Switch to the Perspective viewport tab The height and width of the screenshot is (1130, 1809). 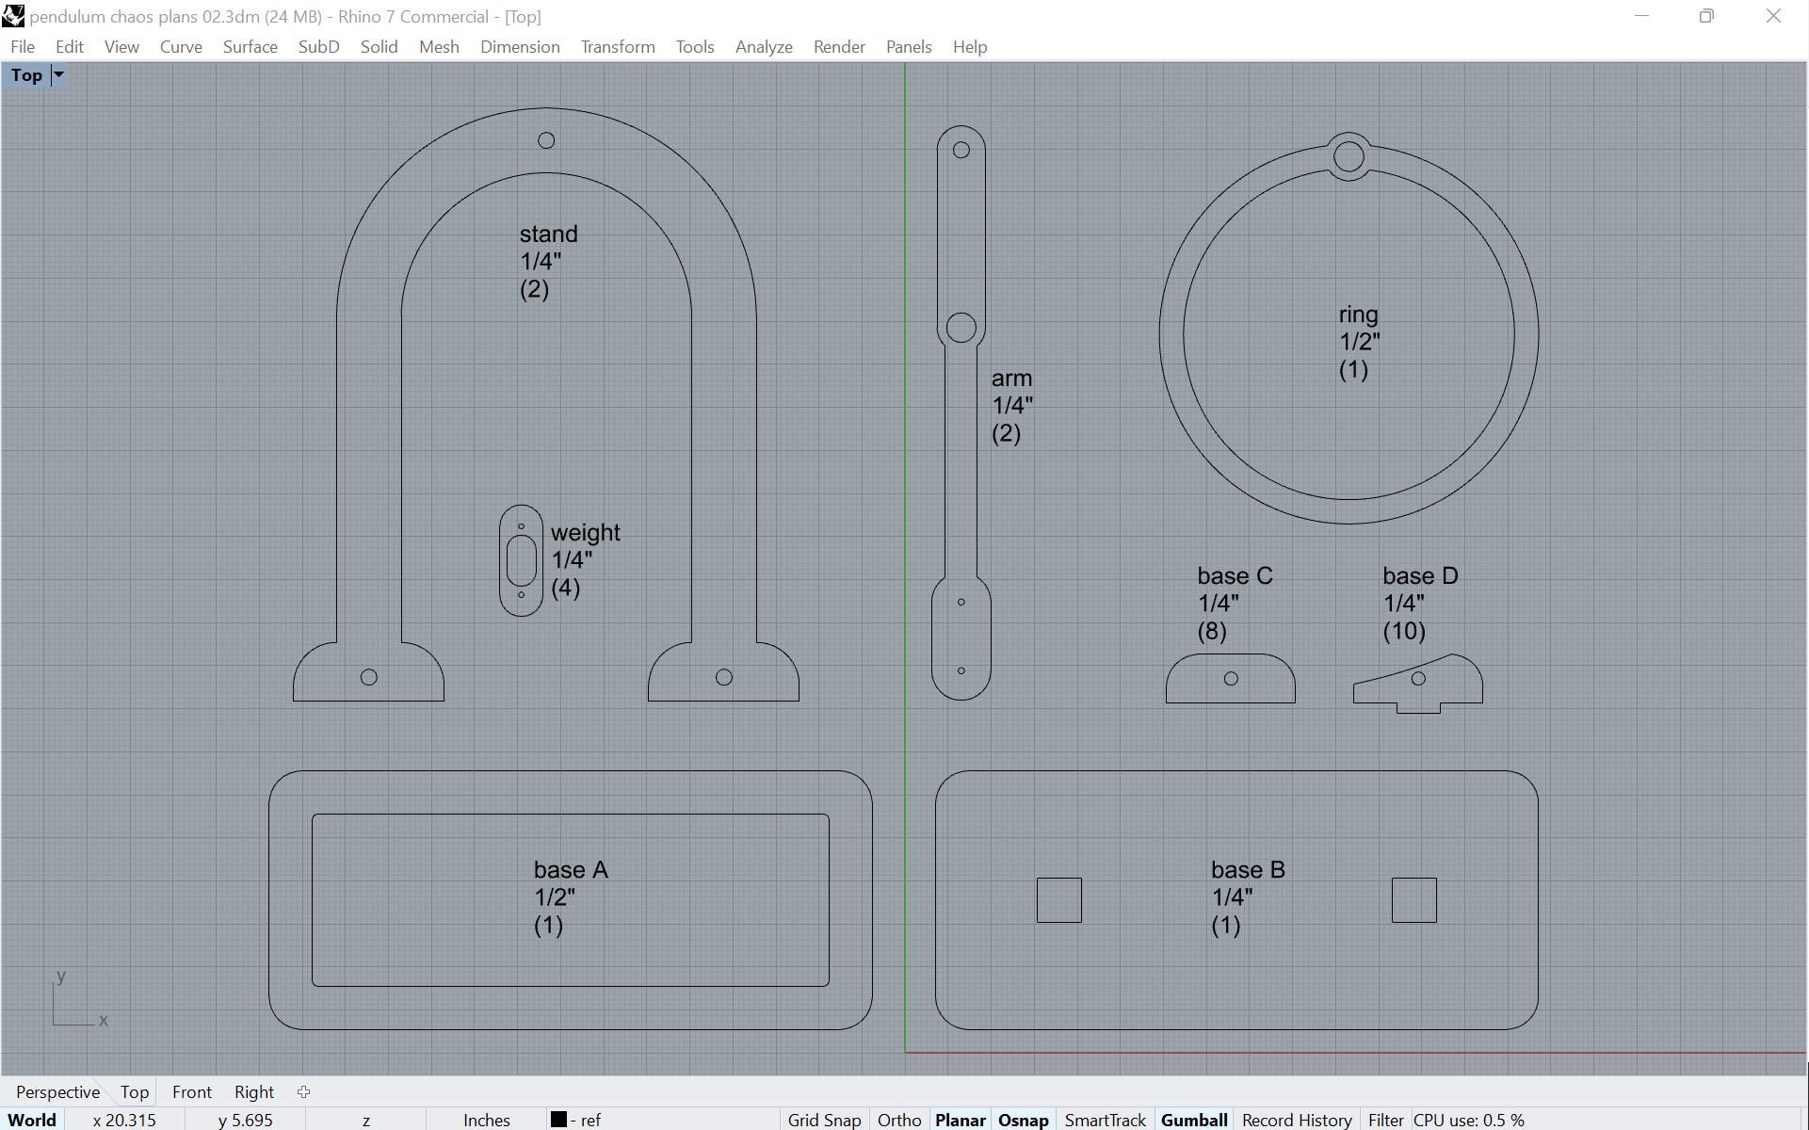point(57,1092)
